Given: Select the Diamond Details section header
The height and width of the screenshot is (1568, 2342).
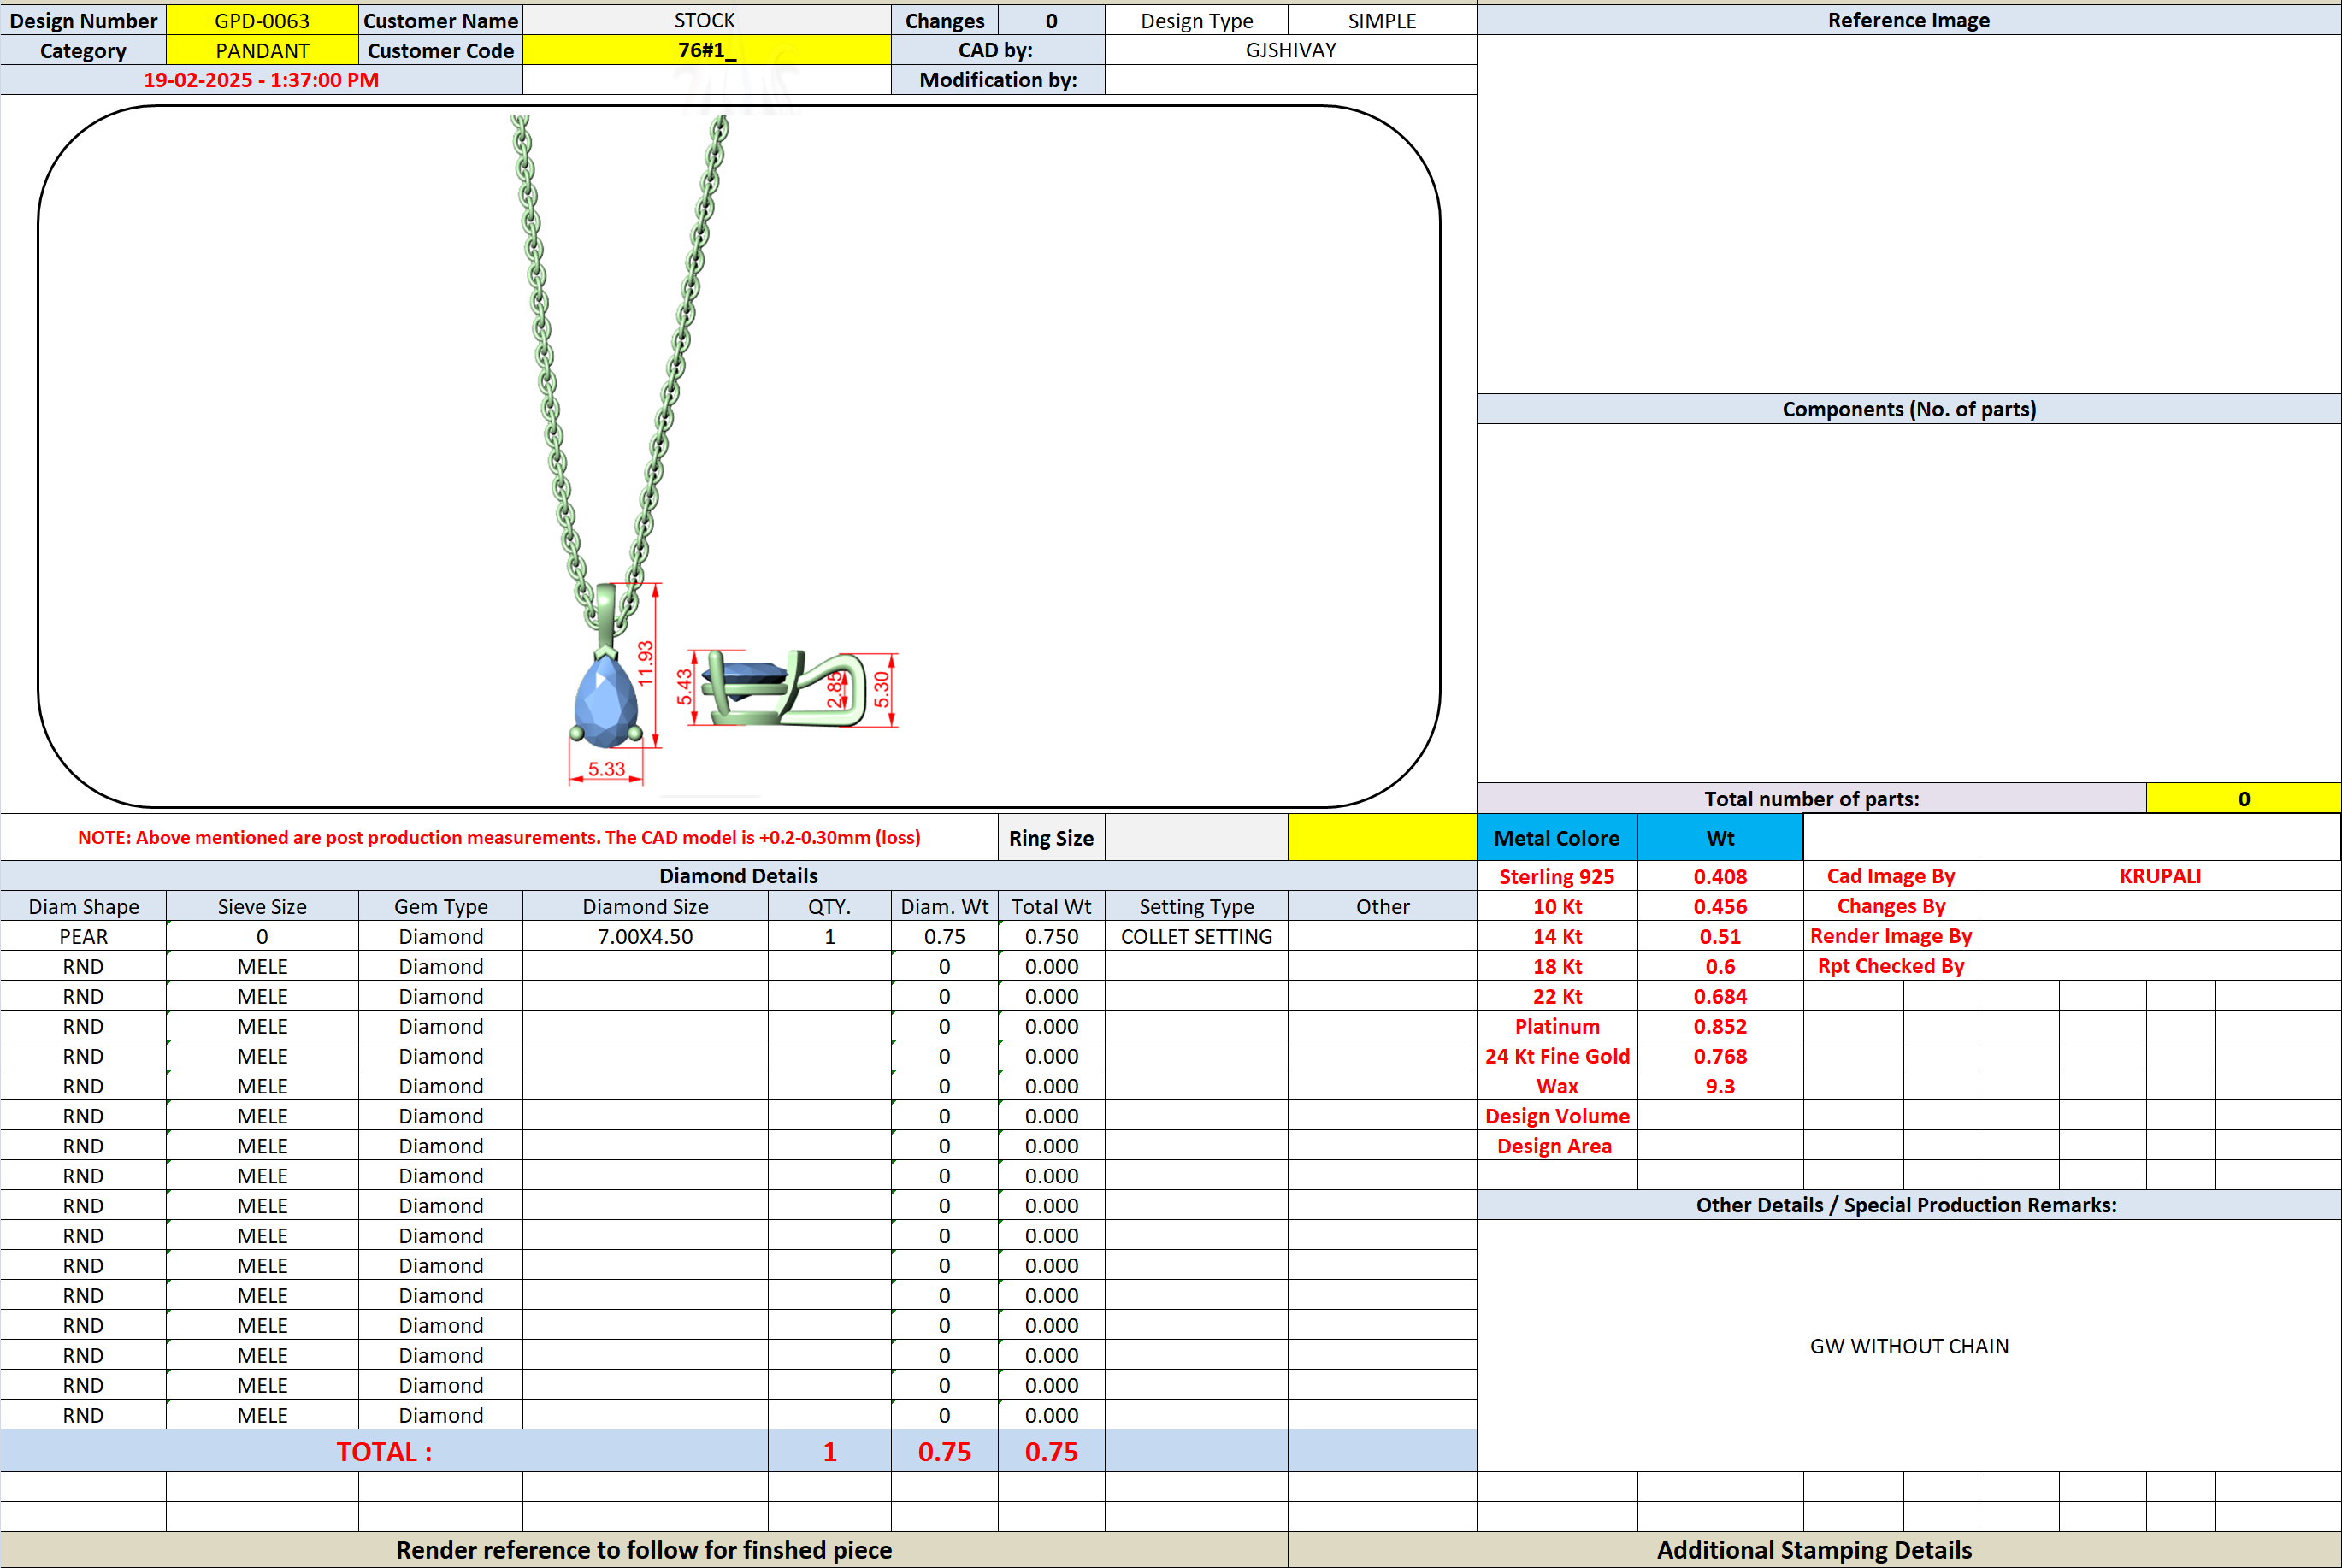Looking at the screenshot, I should point(738,876).
